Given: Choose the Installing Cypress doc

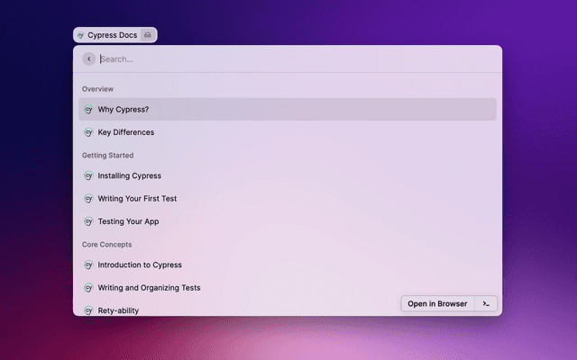Looking at the screenshot, I should [x=130, y=175].
